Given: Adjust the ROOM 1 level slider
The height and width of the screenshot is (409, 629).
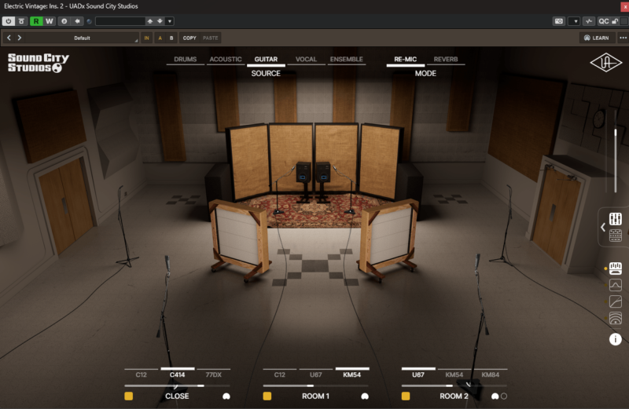Looking at the screenshot, I should coord(316,385).
